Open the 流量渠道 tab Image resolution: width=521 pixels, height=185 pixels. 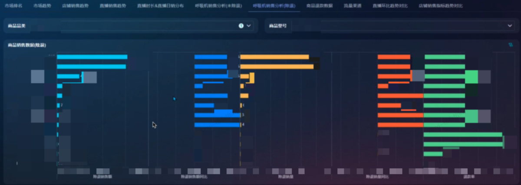pos(352,6)
